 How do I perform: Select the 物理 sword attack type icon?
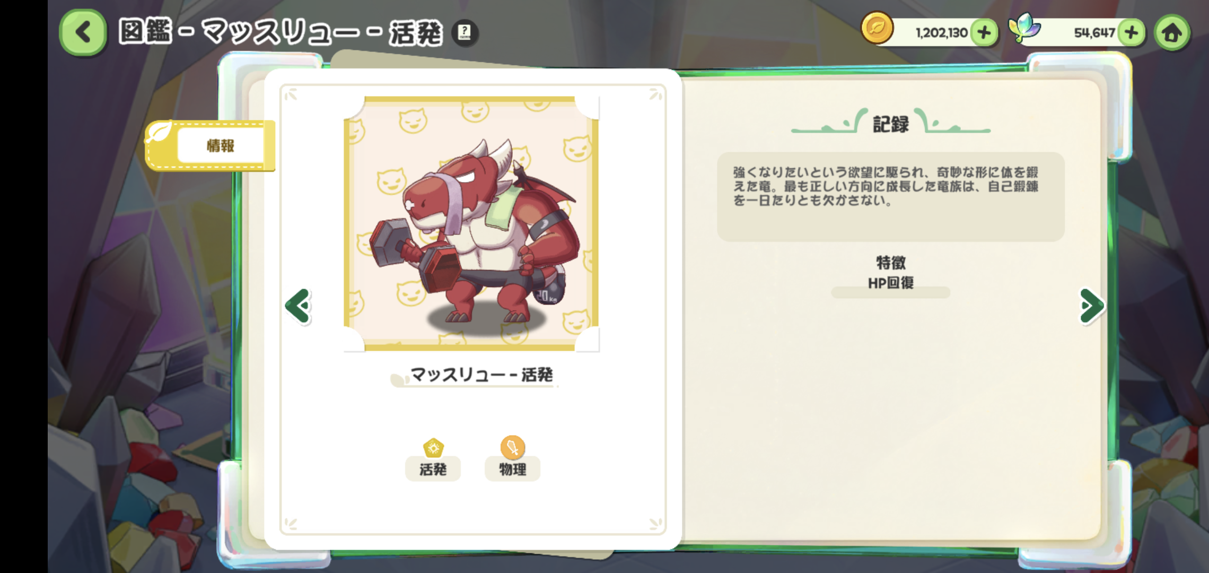[512, 447]
